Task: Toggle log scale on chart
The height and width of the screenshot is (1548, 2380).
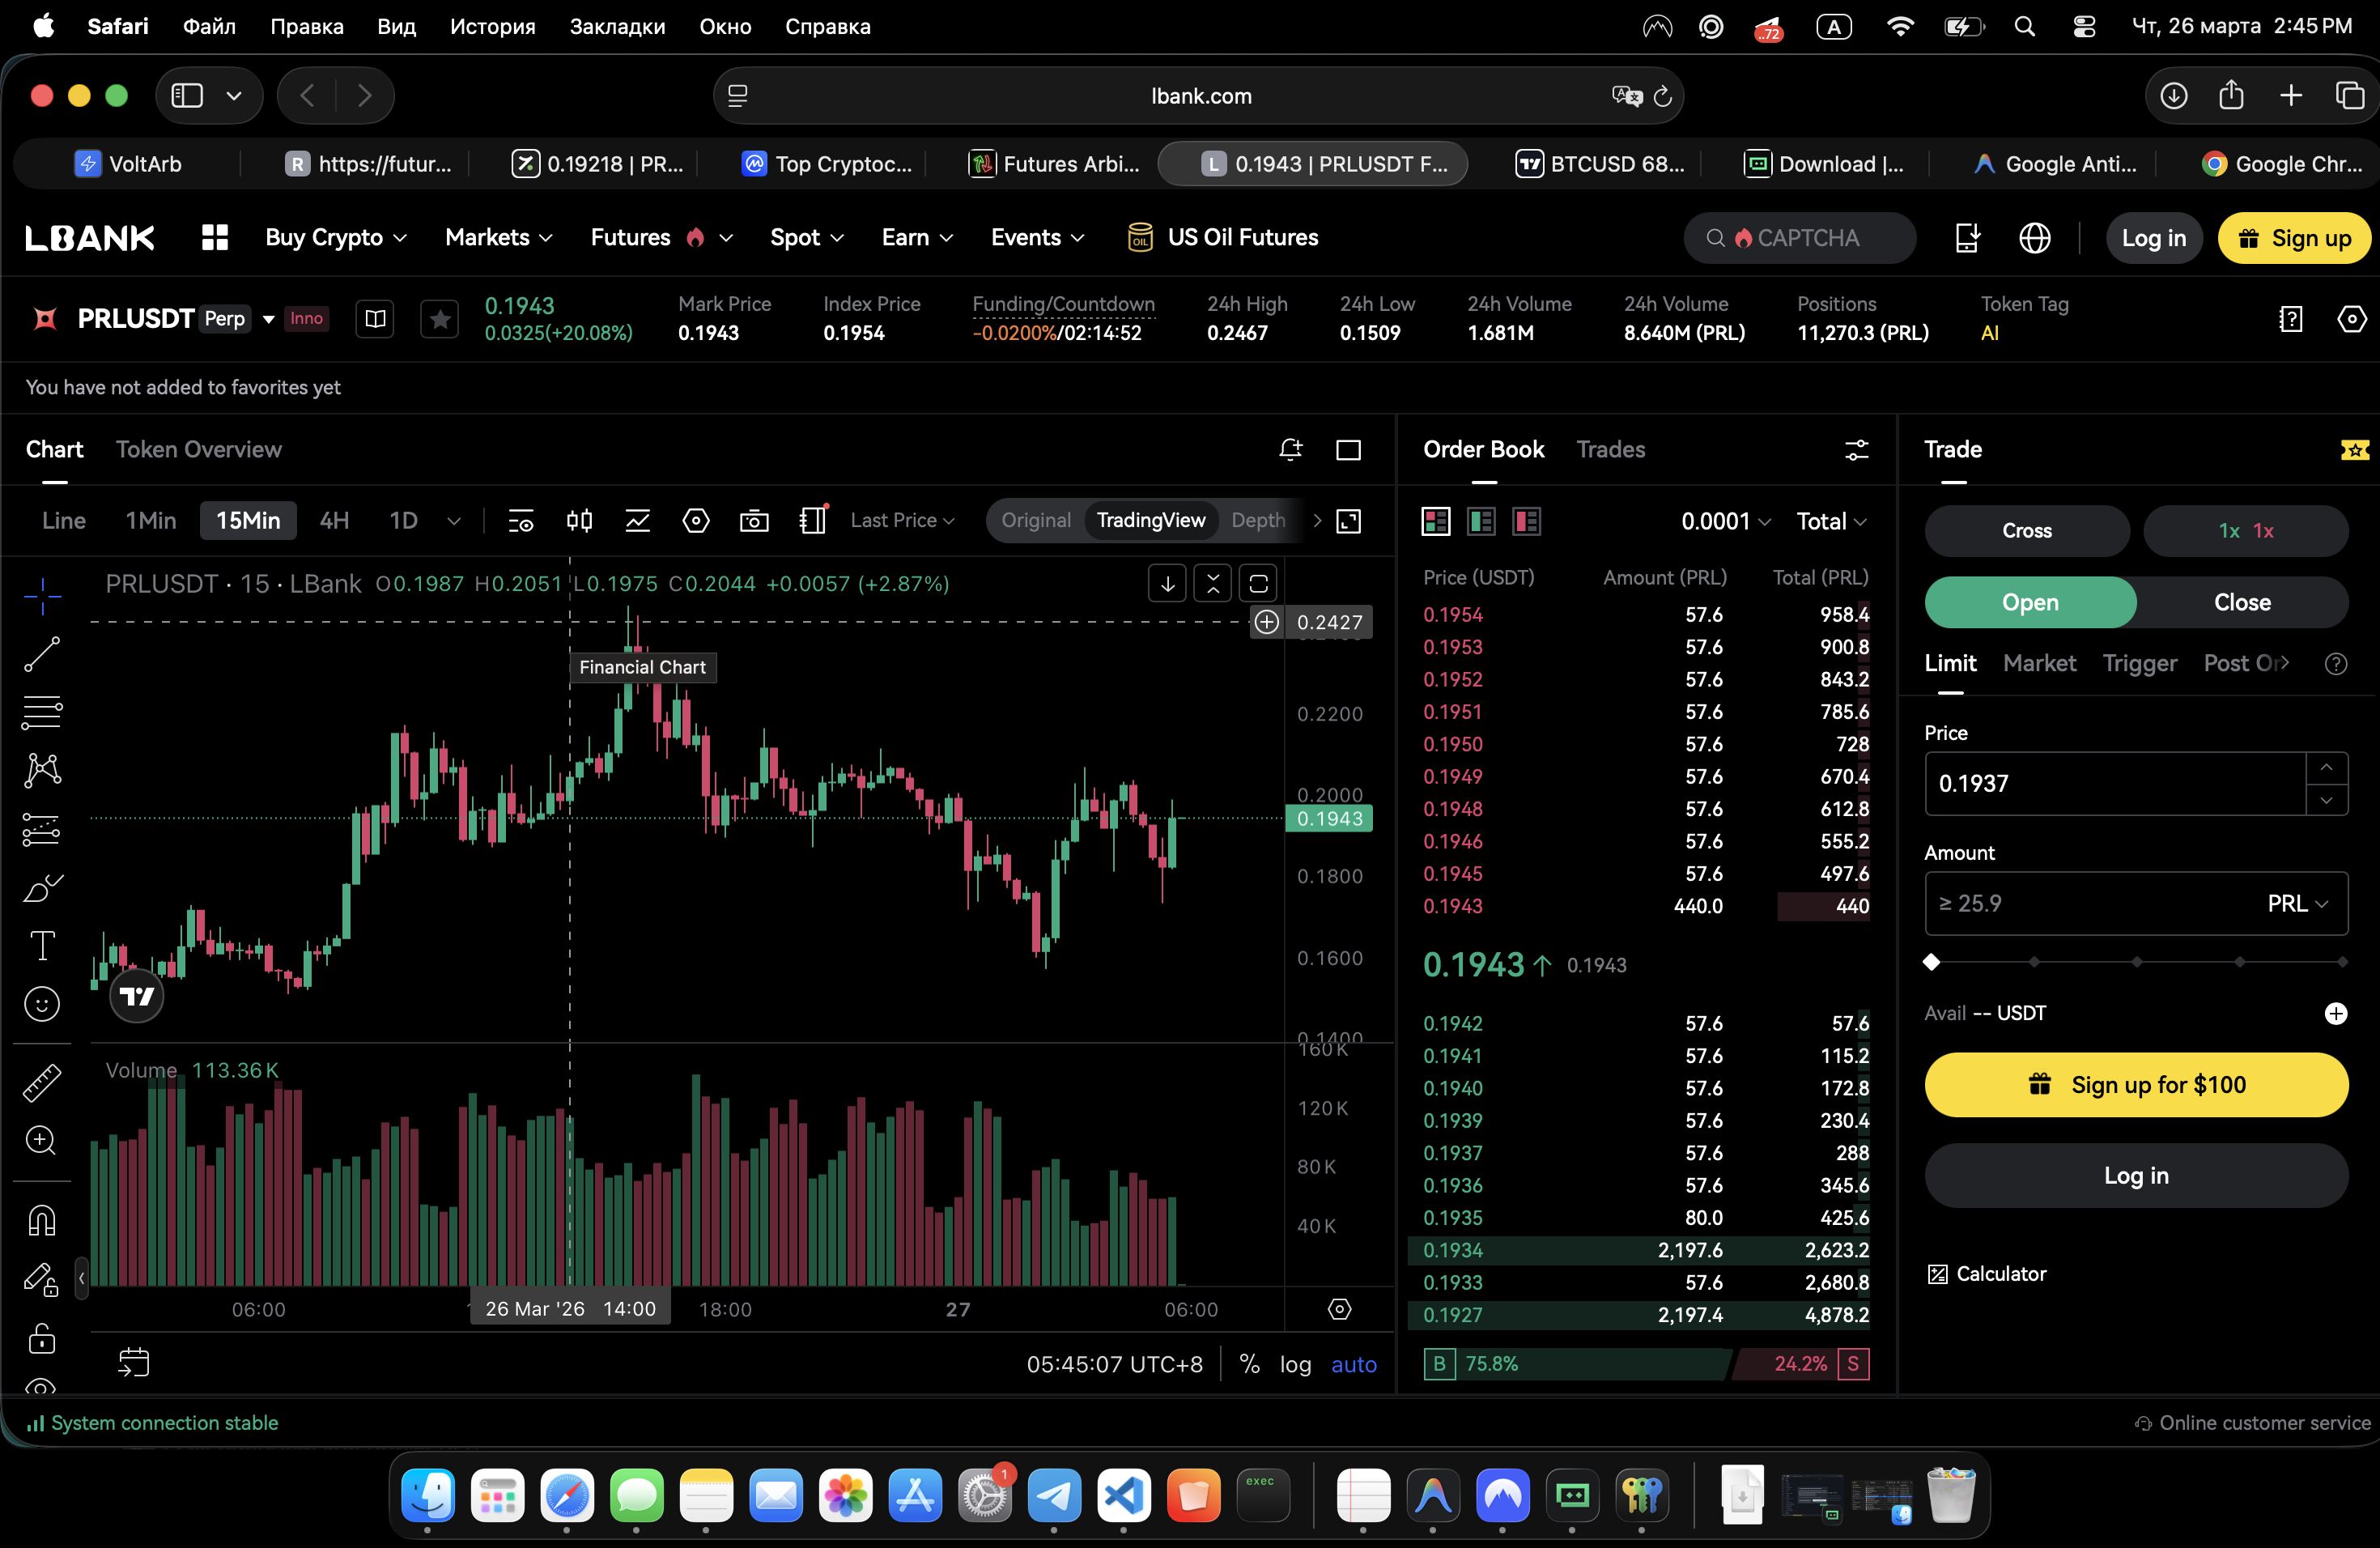Action: coord(1295,1365)
